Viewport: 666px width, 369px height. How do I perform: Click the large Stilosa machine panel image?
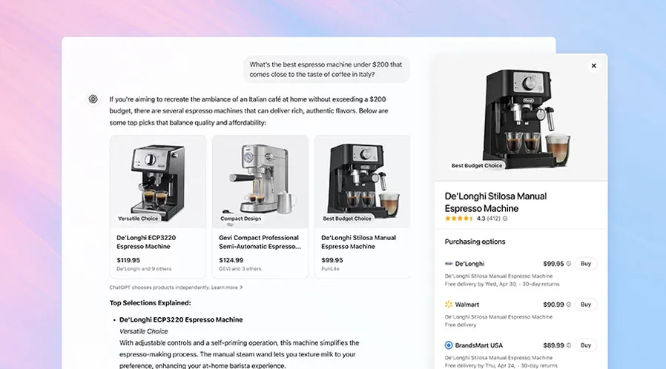click(521, 118)
